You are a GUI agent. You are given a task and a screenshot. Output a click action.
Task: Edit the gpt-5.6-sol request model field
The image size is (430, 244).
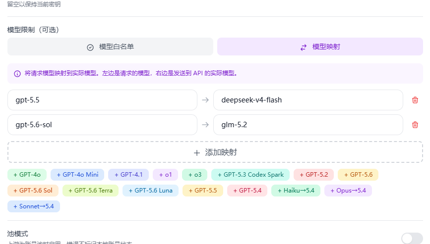click(x=102, y=125)
